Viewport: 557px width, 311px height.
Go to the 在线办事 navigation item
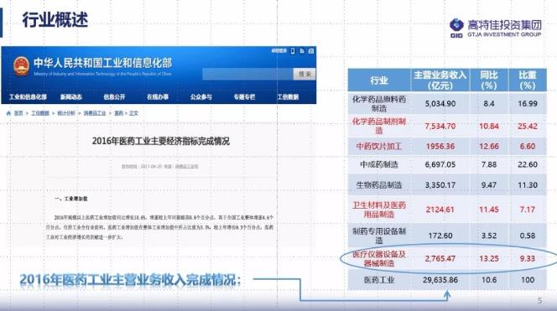click(x=158, y=97)
